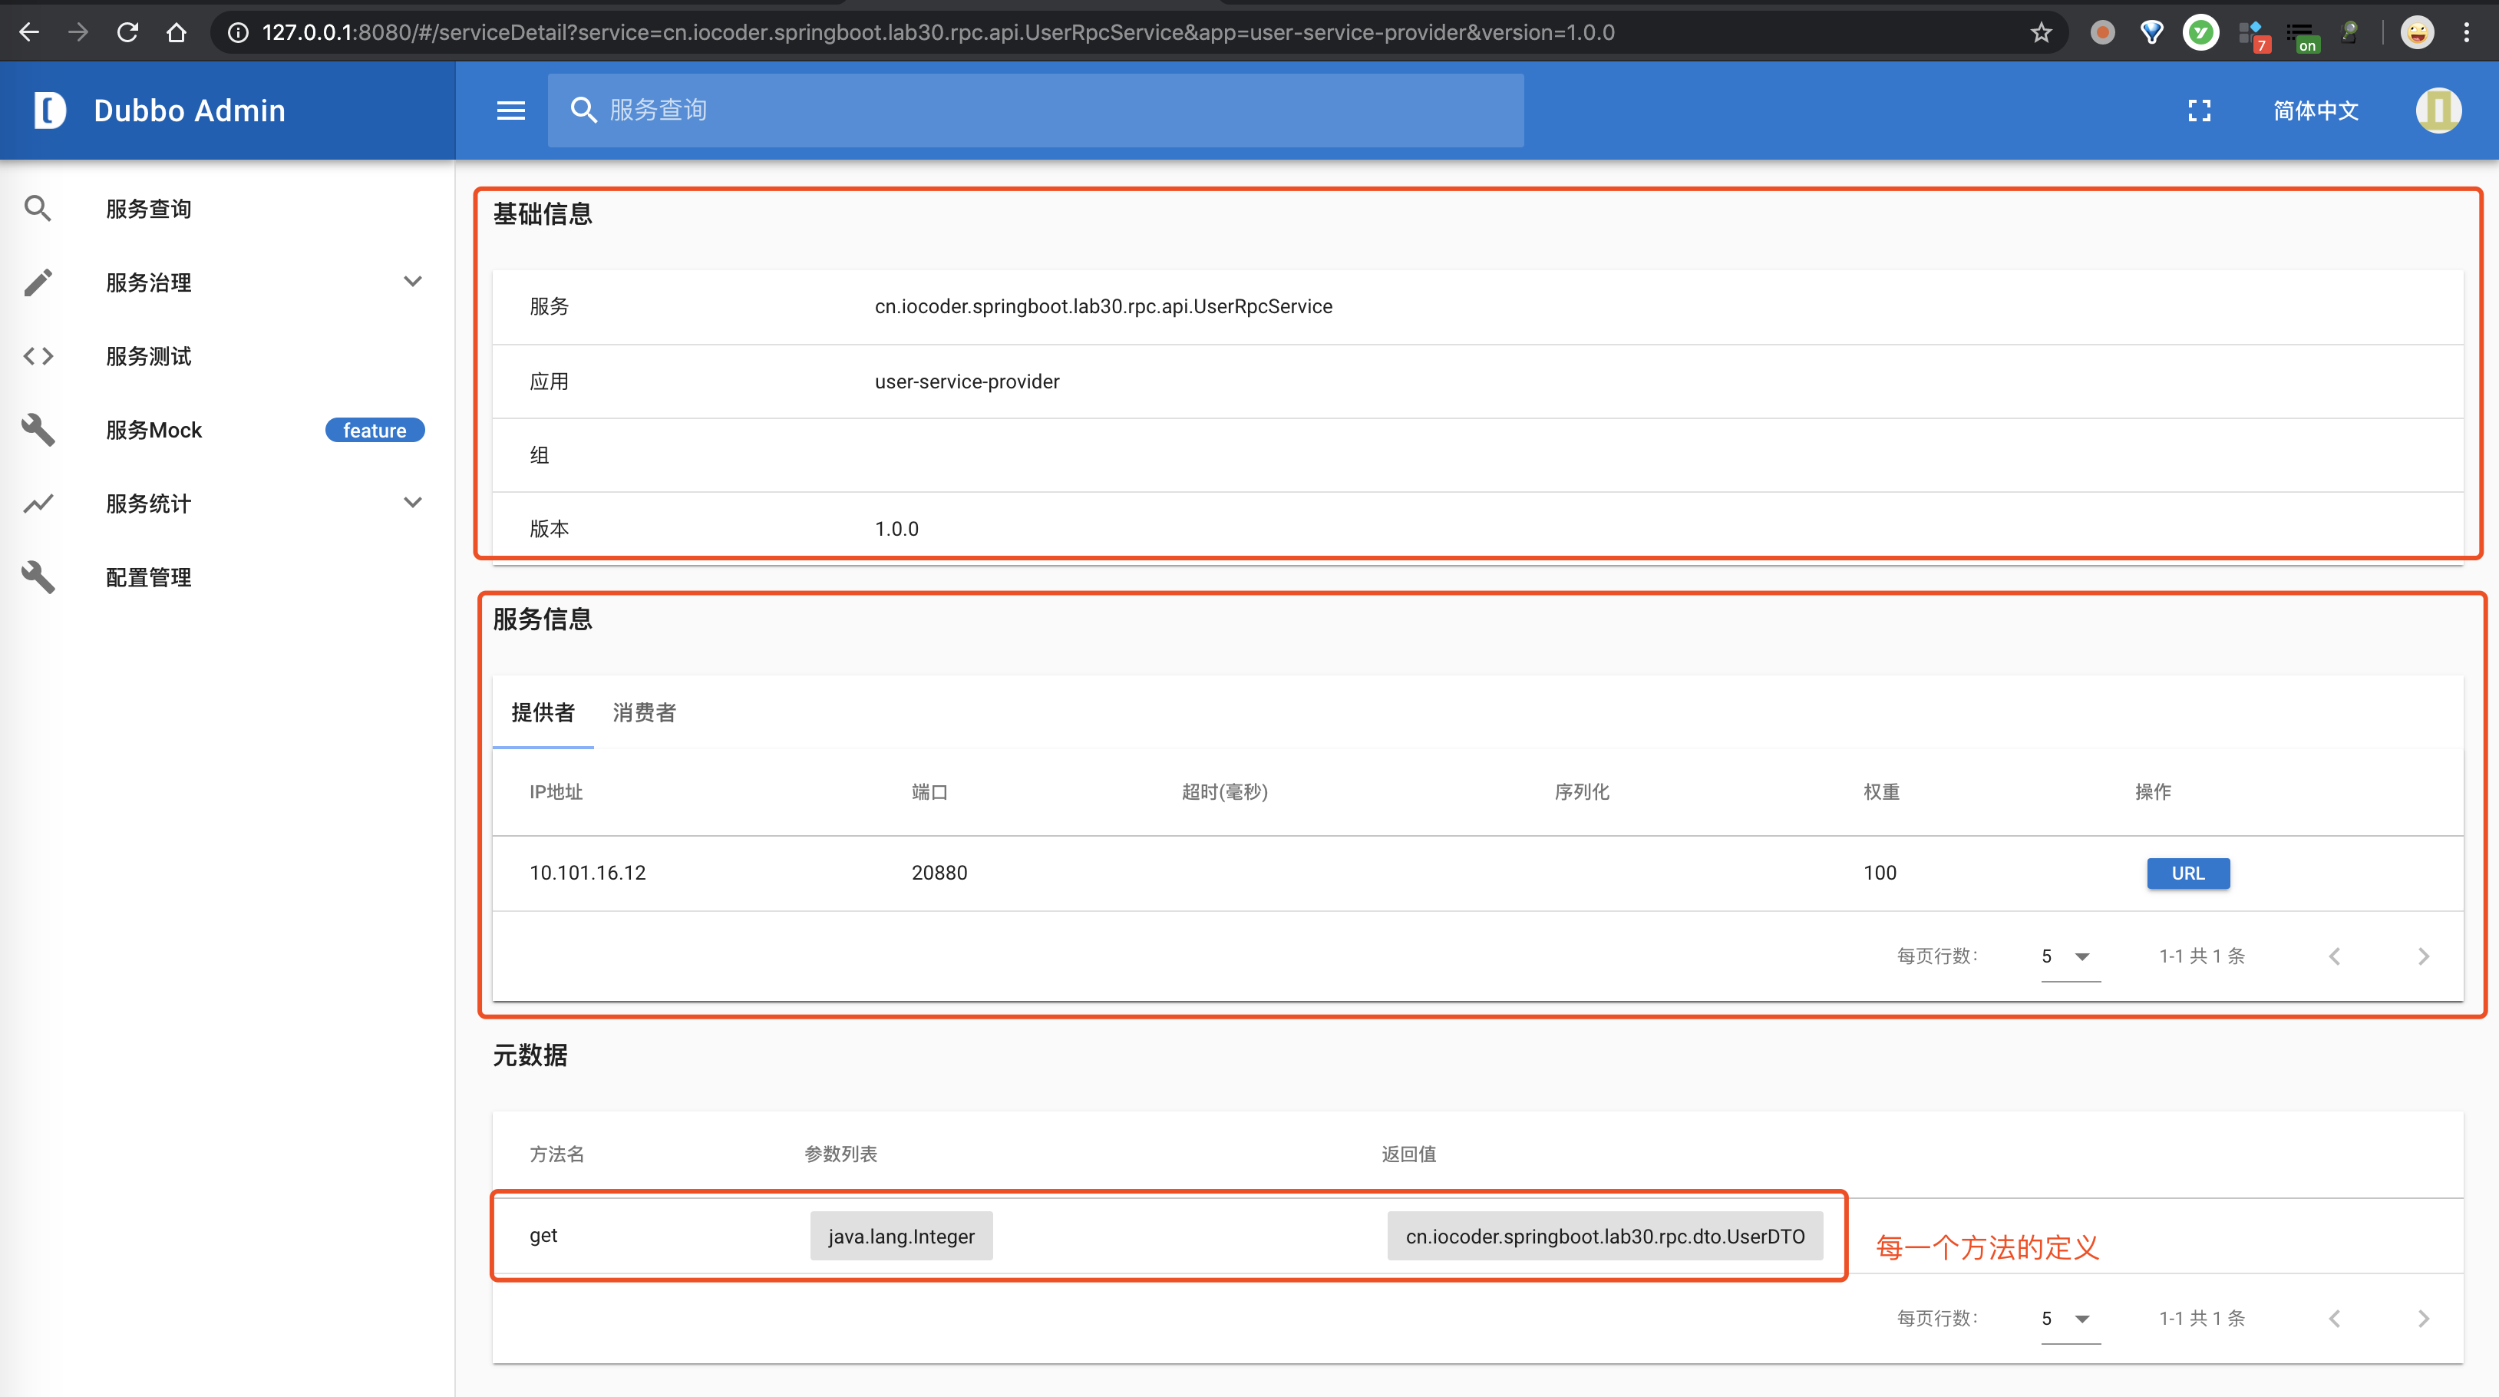Reload the browser page
This screenshot has width=2499, height=1397.
tap(127, 33)
